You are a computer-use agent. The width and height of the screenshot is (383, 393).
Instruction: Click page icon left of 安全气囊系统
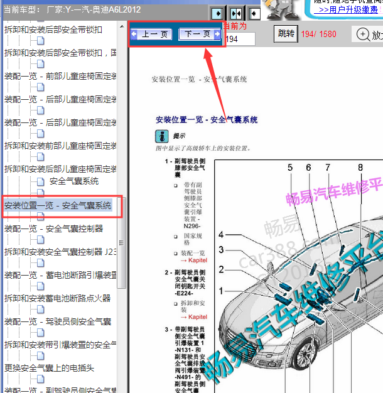pos(41,181)
